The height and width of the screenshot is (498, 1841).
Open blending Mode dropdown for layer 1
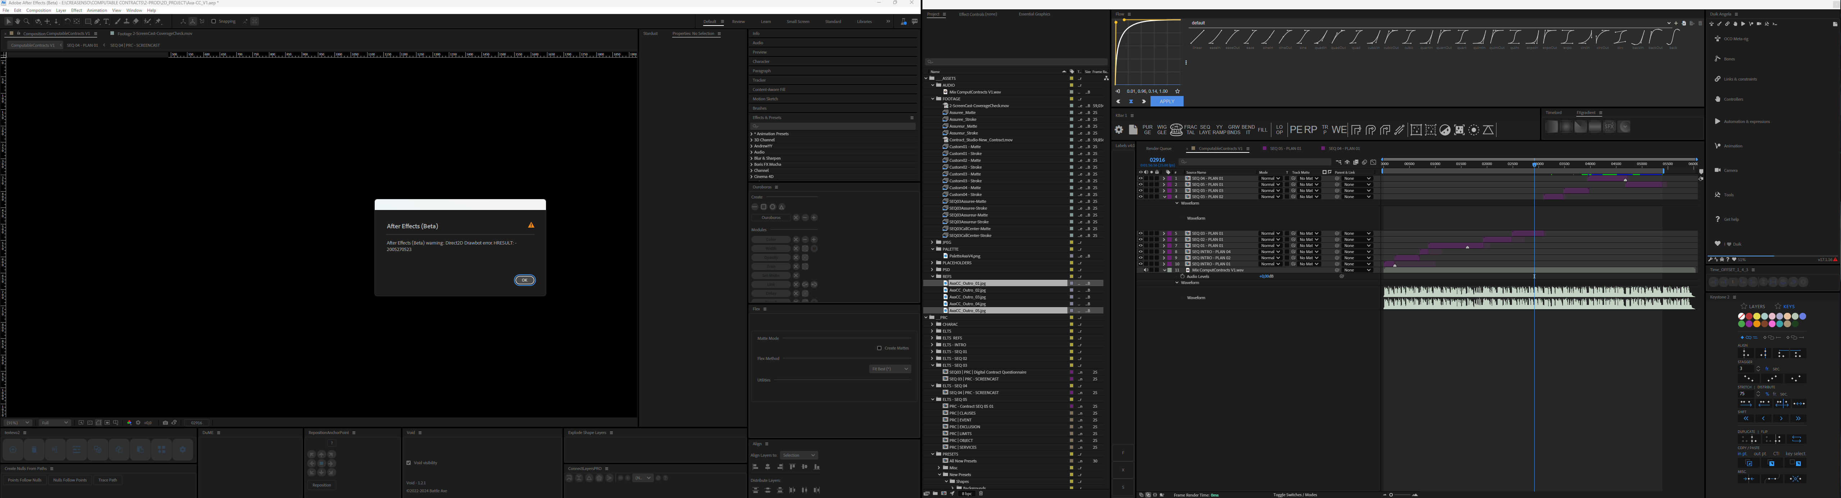point(1270,179)
